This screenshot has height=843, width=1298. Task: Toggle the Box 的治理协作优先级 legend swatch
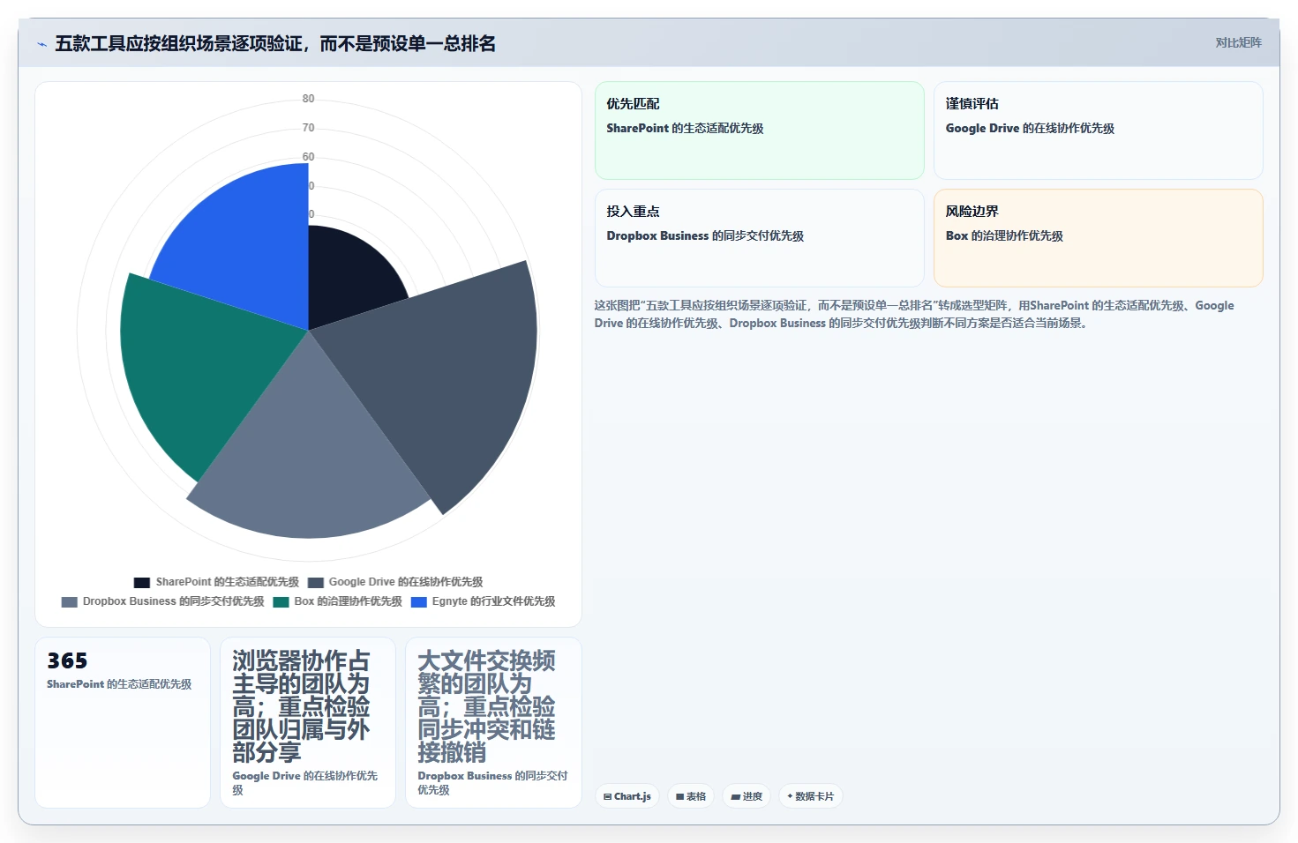pyautogui.click(x=281, y=602)
